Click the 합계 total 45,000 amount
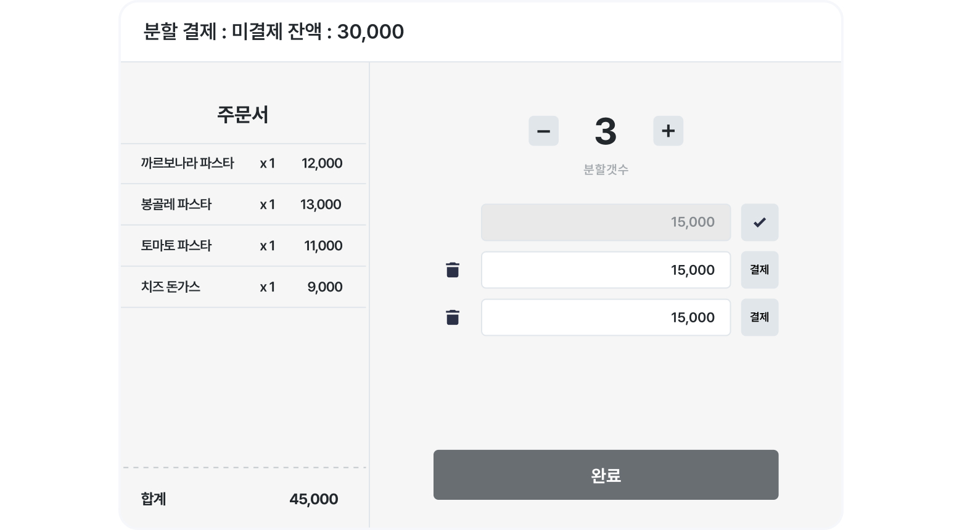Viewport: 962px width, 530px height. 313,499
